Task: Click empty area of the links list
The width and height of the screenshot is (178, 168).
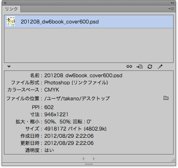Action: click(x=89, y=45)
